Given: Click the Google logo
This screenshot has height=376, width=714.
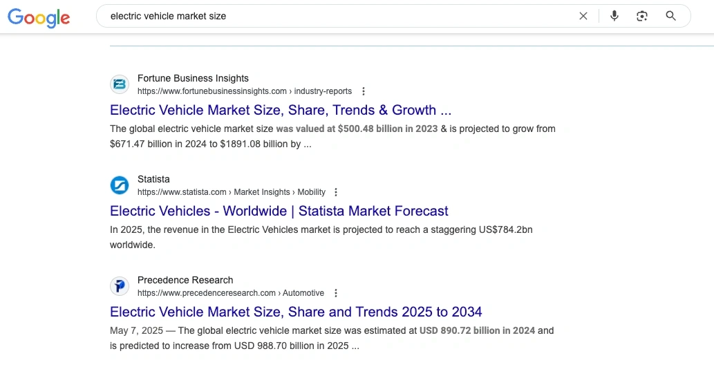Looking at the screenshot, I should 39,17.
